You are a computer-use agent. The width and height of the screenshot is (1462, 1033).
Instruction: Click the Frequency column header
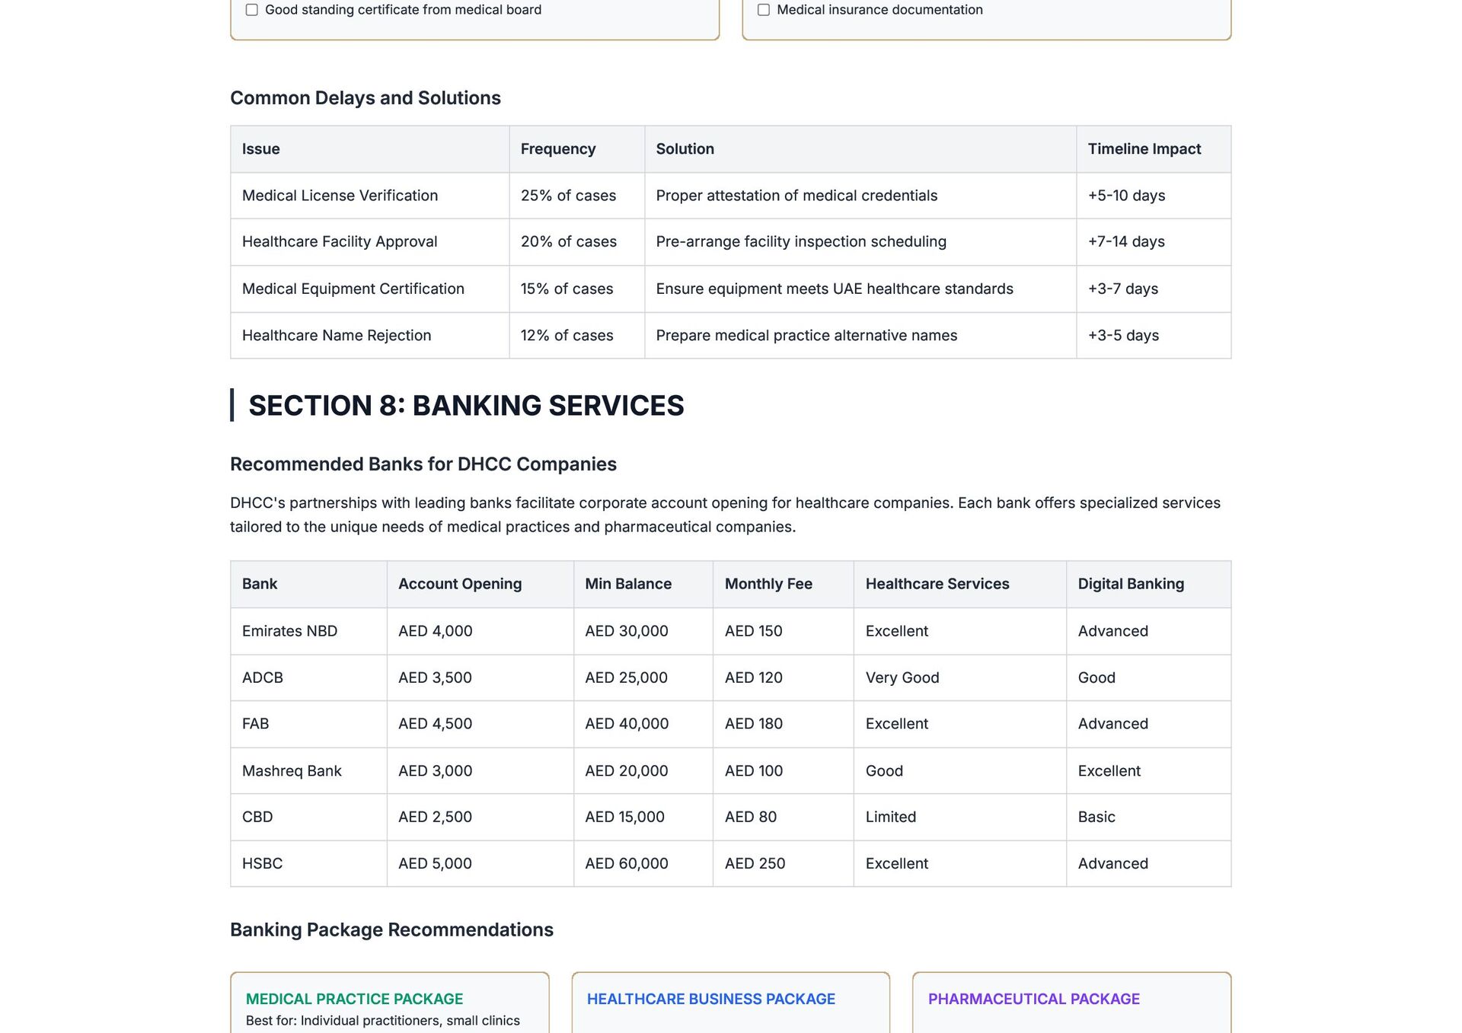(x=558, y=149)
